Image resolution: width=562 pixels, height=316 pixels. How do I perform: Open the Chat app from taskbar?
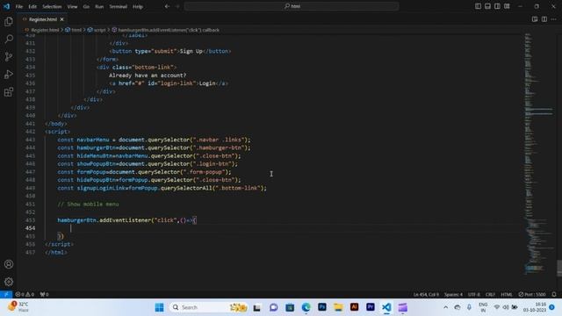(x=273, y=307)
